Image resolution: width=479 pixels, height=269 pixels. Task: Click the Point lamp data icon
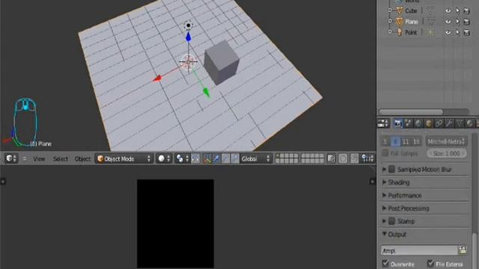430,32
